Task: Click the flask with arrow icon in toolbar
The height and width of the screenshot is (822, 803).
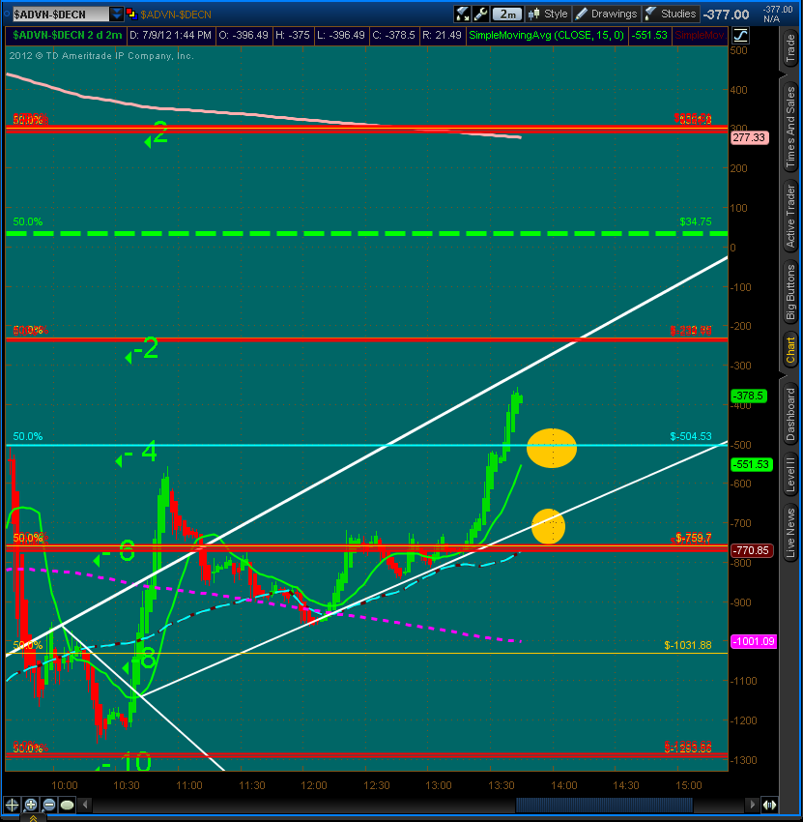Action: [463, 15]
